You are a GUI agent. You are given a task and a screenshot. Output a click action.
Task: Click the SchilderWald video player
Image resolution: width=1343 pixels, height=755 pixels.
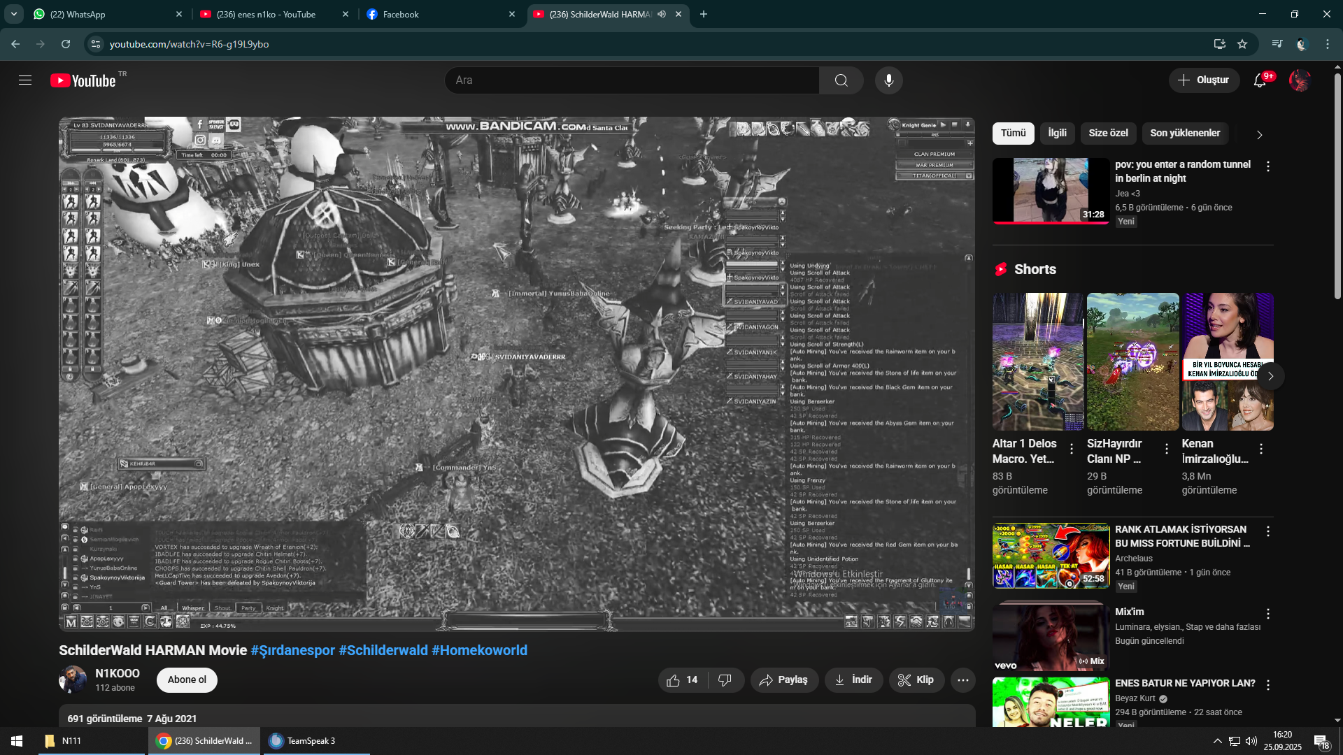click(517, 374)
